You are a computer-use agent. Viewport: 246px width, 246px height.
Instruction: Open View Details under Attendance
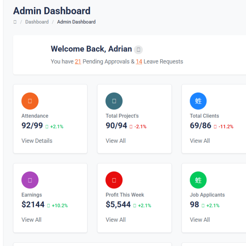[37, 141]
